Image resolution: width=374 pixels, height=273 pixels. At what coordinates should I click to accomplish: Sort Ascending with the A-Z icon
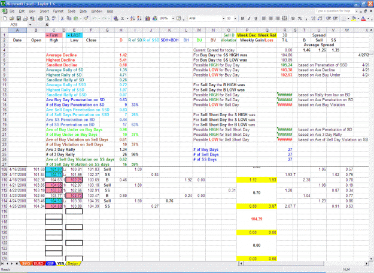pos(133,19)
